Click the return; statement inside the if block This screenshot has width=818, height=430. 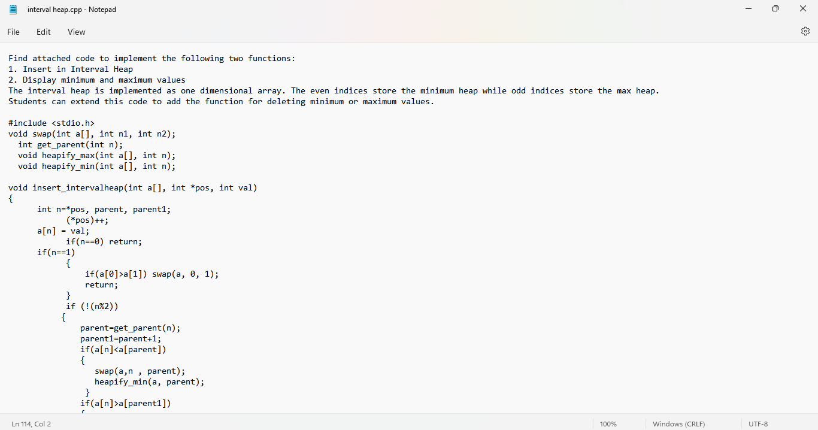tap(101, 284)
